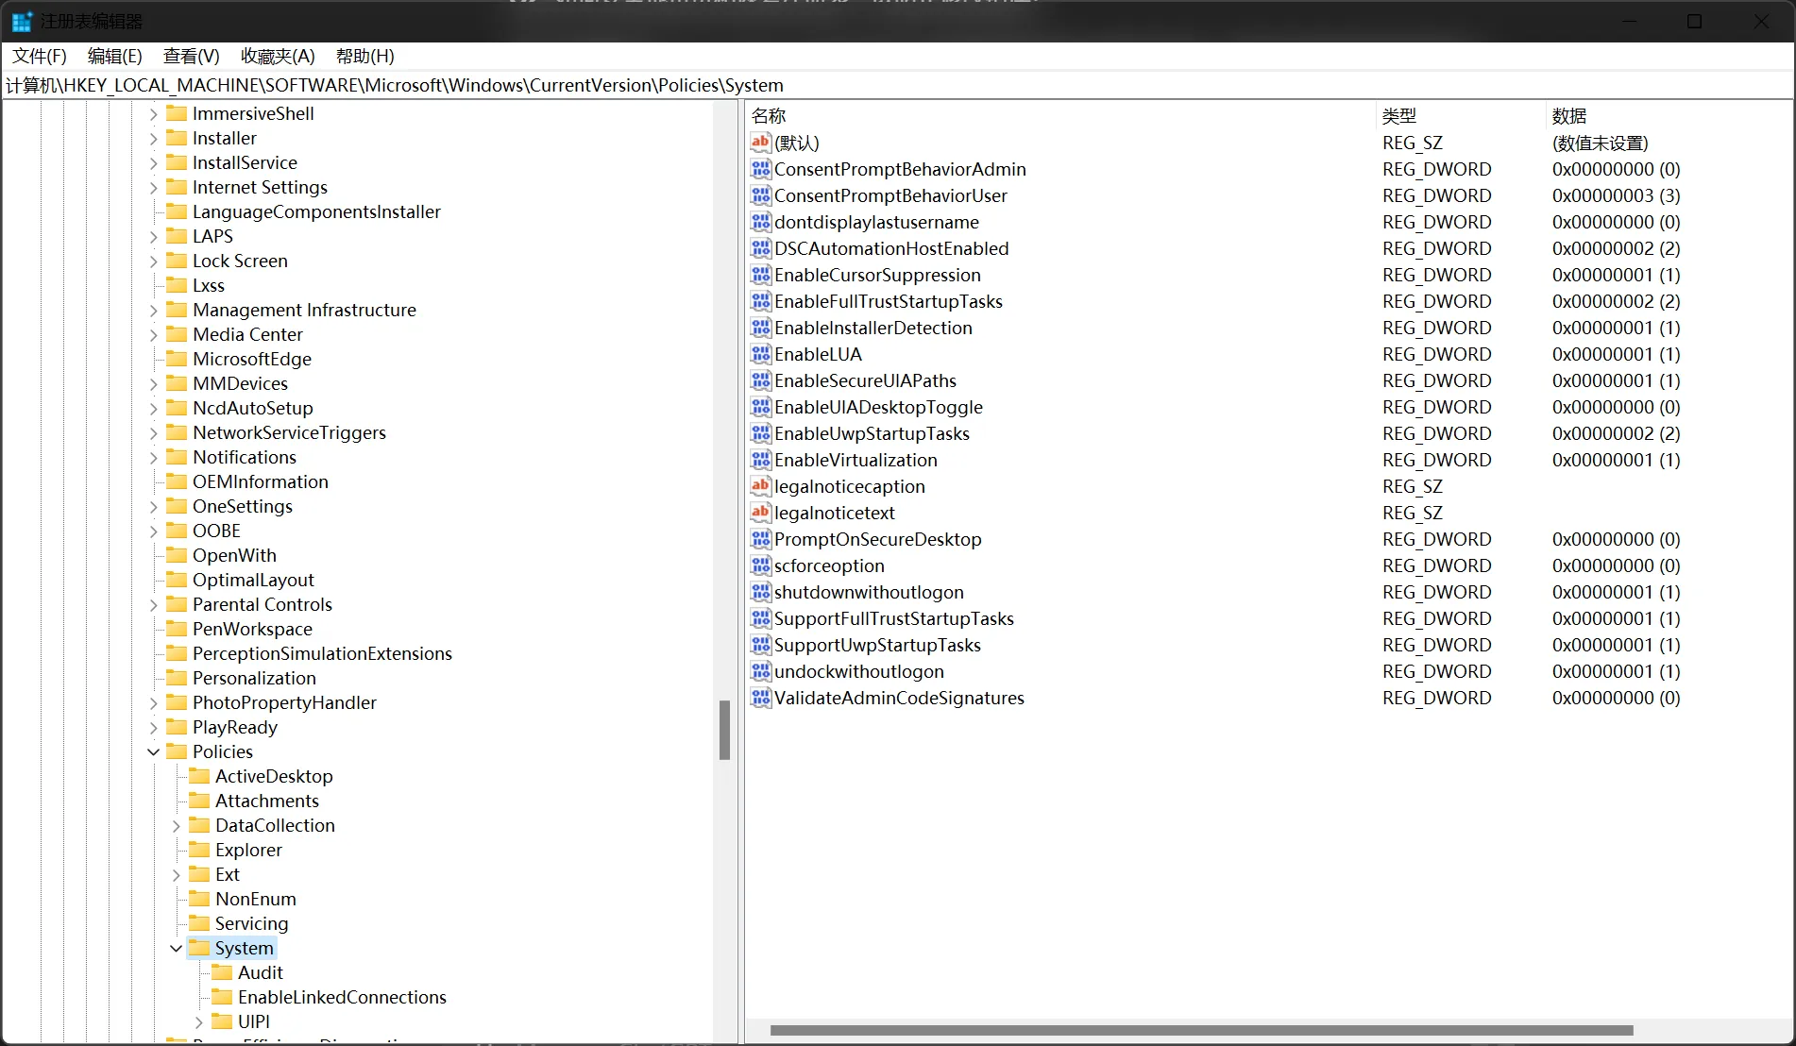This screenshot has height=1046, width=1796.
Task: Collapse the Policies tree node
Action: pos(154,752)
